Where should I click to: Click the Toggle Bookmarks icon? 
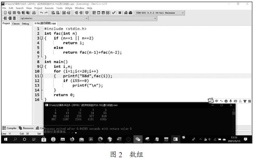[x=10, y=18]
